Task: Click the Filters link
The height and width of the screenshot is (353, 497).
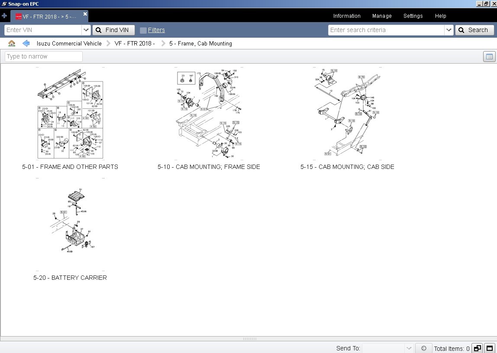Action: point(156,30)
